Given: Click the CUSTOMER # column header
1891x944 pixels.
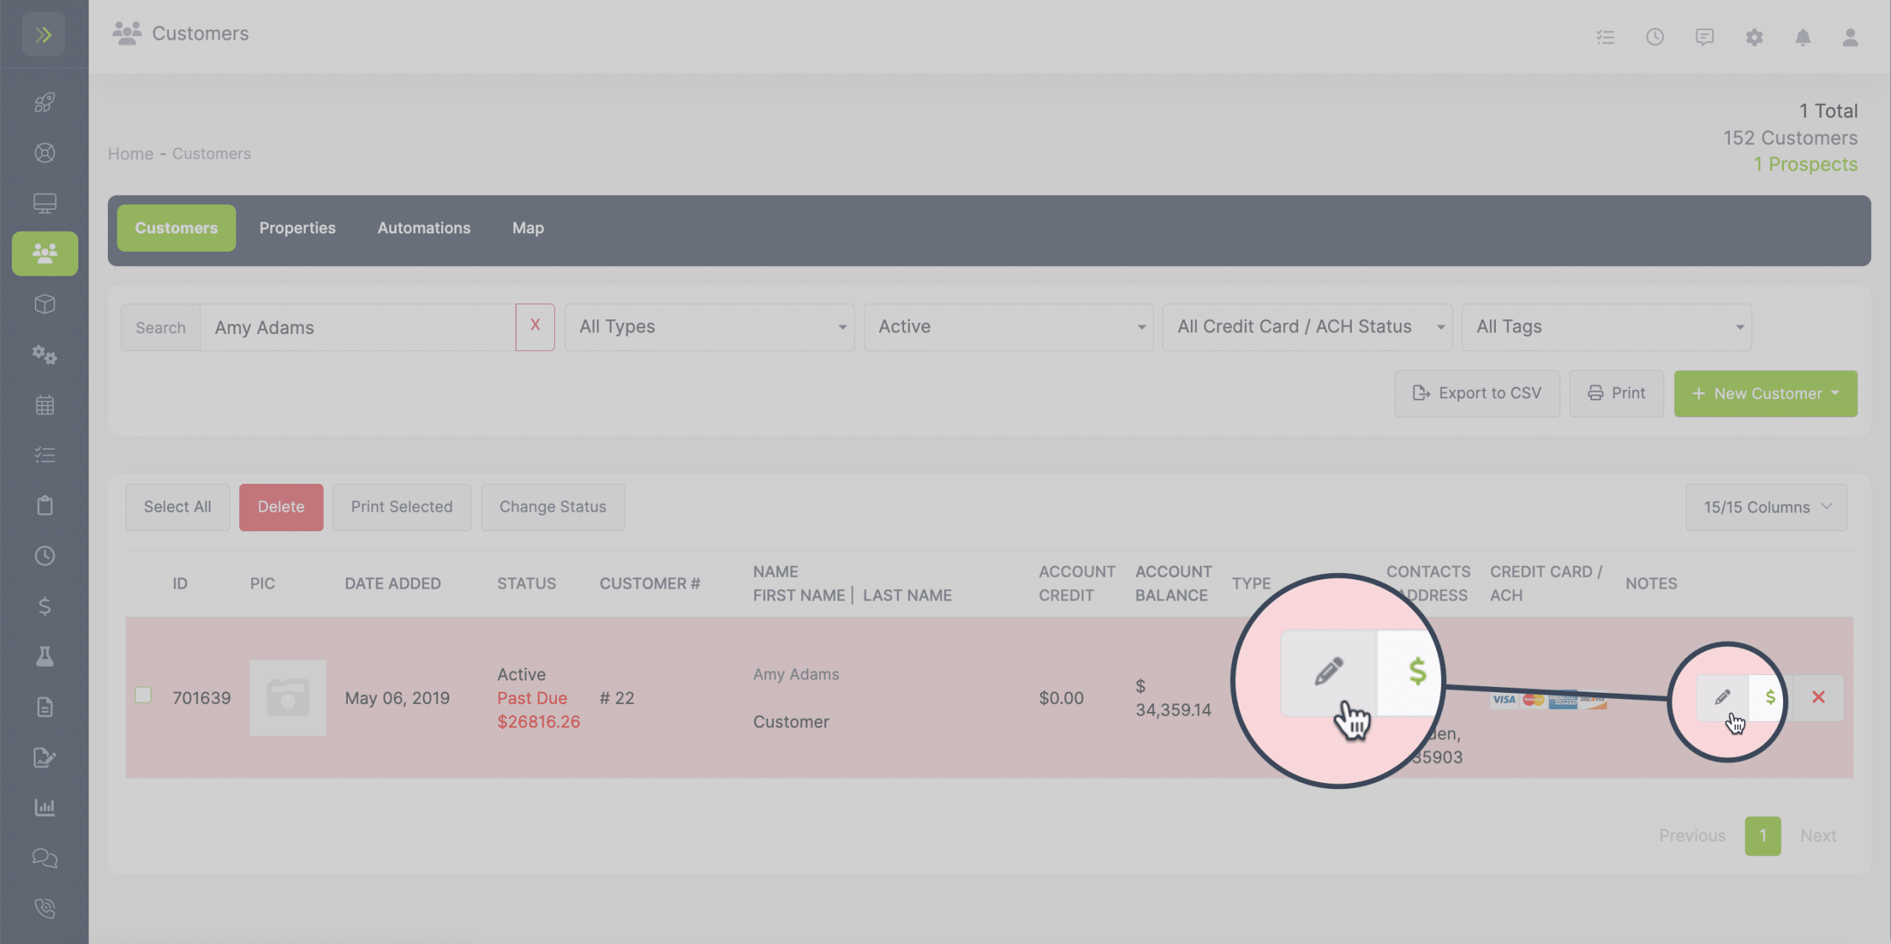Looking at the screenshot, I should point(650,584).
